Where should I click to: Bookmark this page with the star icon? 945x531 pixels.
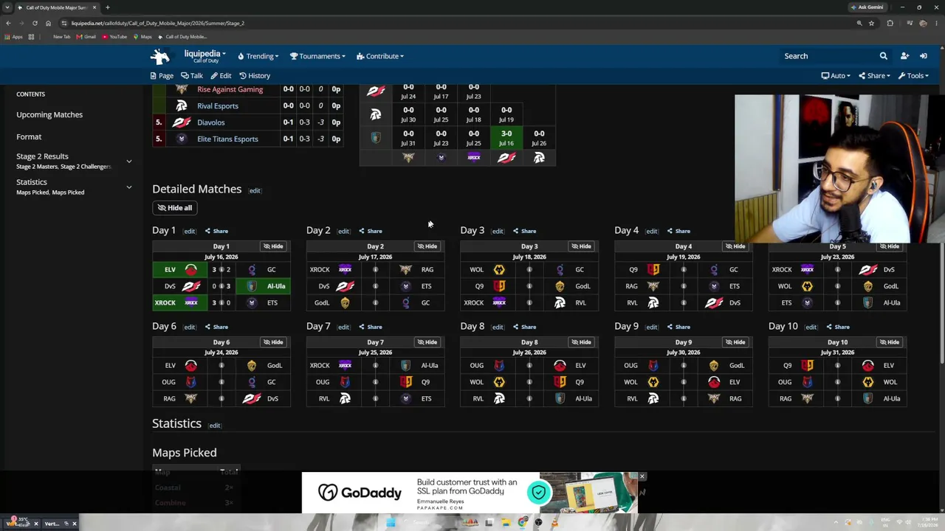[x=871, y=23]
